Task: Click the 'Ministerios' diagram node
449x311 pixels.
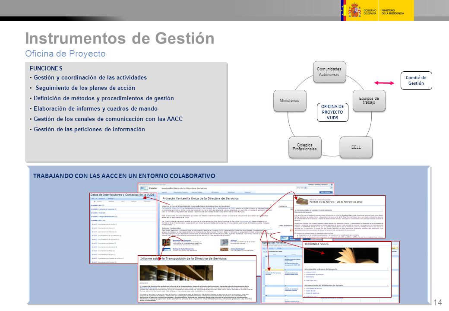Action: tap(290, 101)
